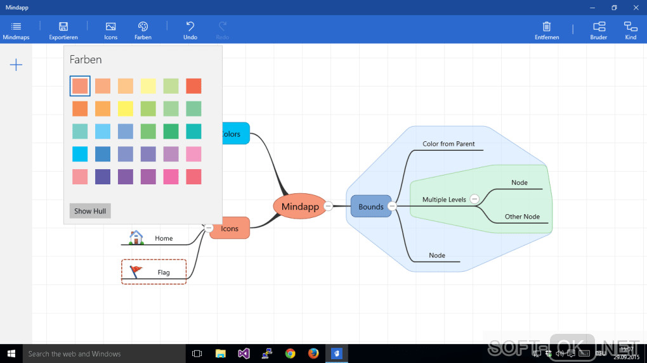Select the Color from Parent node

pyautogui.click(x=448, y=144)
